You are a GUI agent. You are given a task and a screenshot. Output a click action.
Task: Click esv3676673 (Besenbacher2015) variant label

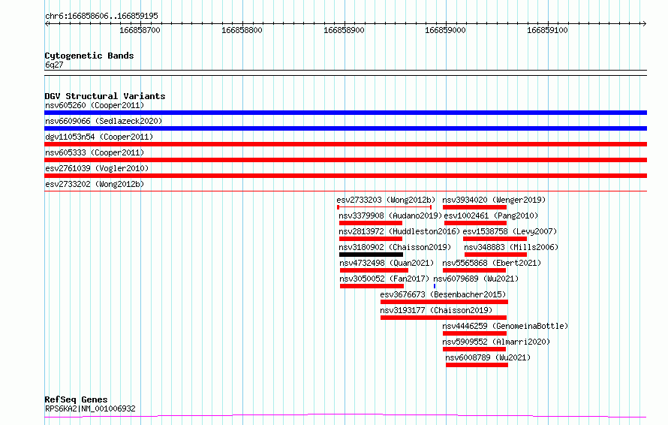[443, 294]
